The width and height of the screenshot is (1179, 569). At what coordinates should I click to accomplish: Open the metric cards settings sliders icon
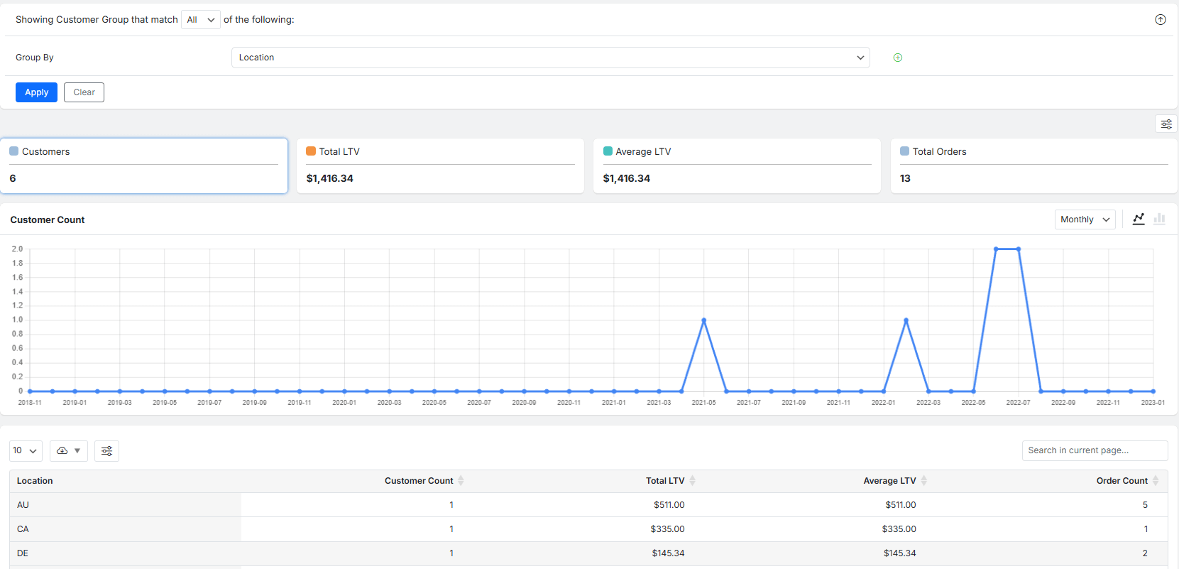(1166, 124)
